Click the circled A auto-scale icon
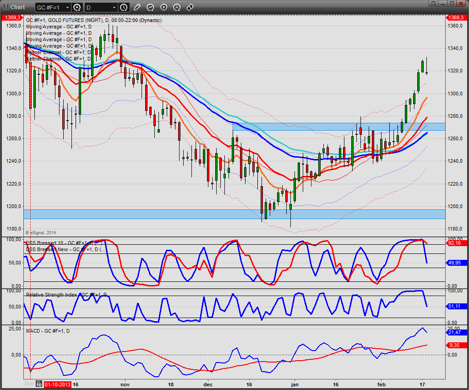The height and width of the screenshot is (390, 469). tap(176, 7)
